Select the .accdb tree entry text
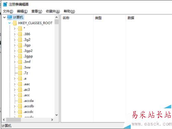The height and width of the screenshot is (129, 172). 29,106
